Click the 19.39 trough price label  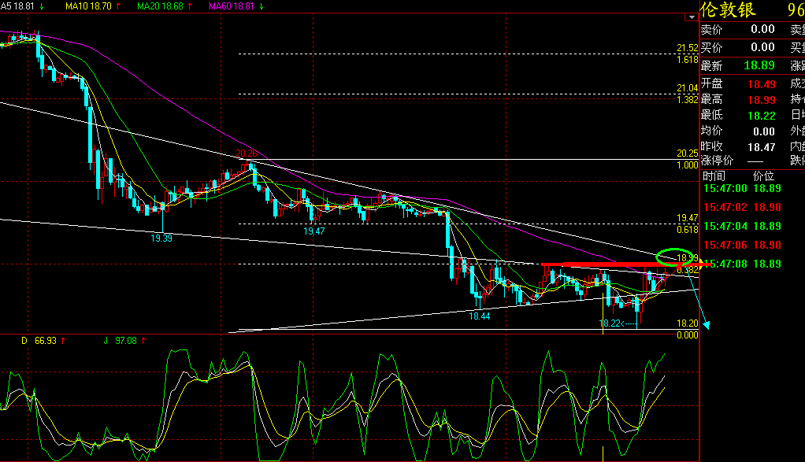coord(162,236)
